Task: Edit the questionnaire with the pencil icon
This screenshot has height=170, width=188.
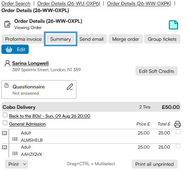Action: (70, 87)
